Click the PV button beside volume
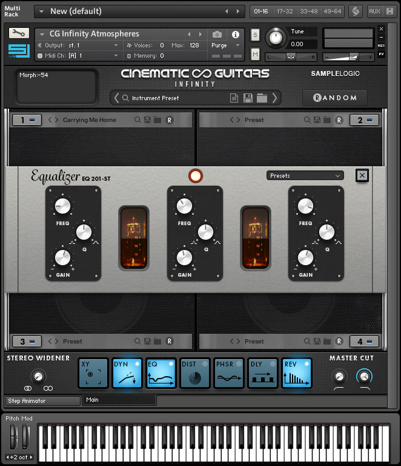Screen dimensions: 401x466 coord(382,54)
